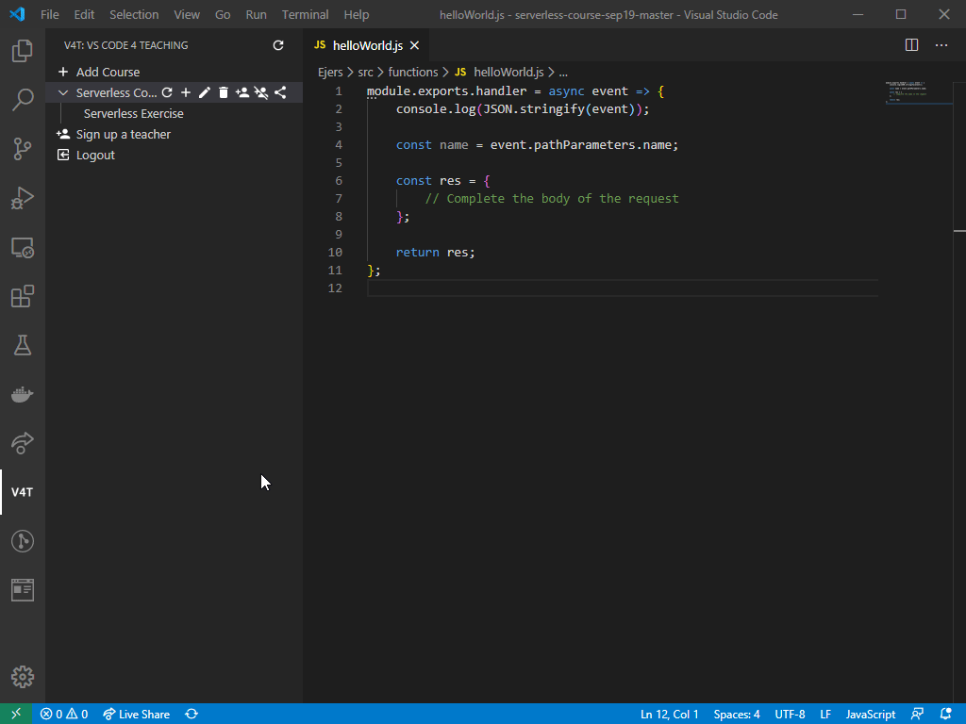Open the Help menu
966x724 pixels.
(356, 14)
